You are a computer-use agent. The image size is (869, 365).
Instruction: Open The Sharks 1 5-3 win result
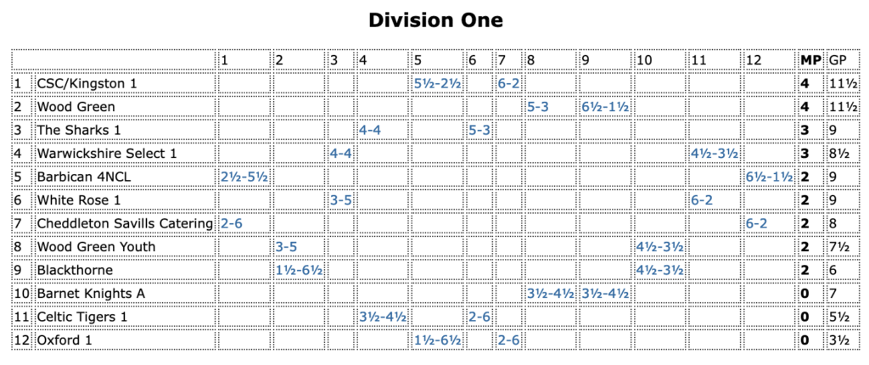[x=479, y=130]
